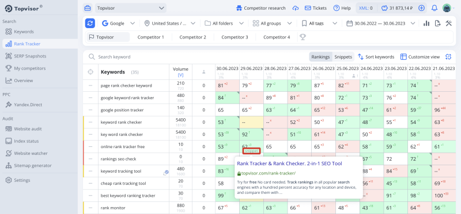Click the refresh positions button
461x214 pixels.
(x=90, y=24)
